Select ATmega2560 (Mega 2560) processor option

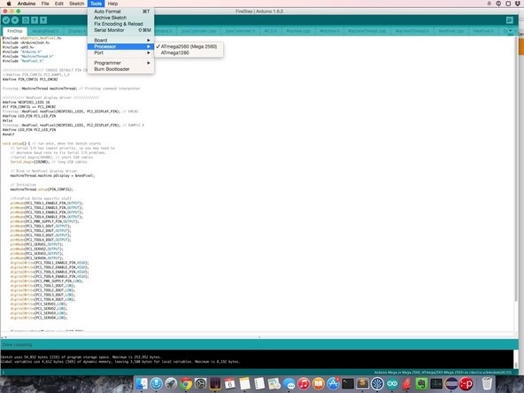(x=189, y=46)
